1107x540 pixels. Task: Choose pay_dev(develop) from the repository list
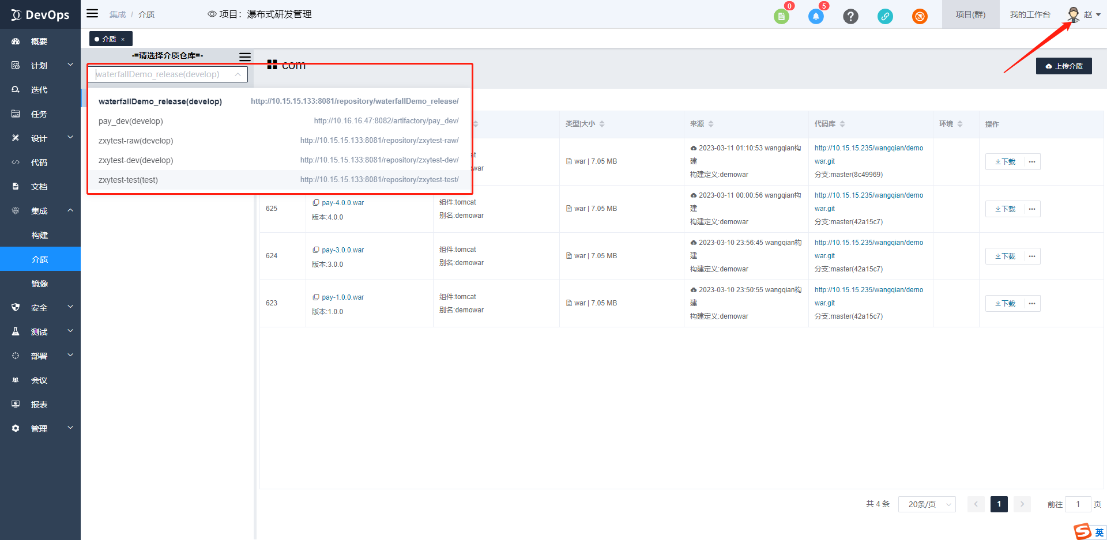pyautogui.click(x=131, y=121)
